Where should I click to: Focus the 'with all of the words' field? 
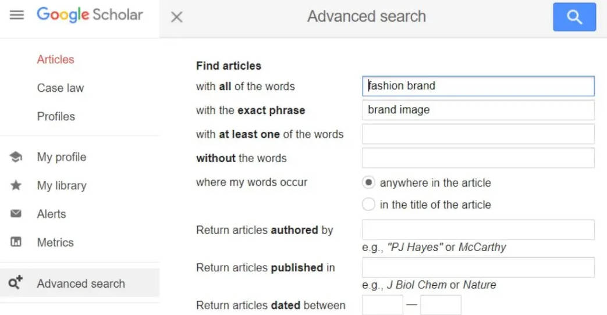478,86
